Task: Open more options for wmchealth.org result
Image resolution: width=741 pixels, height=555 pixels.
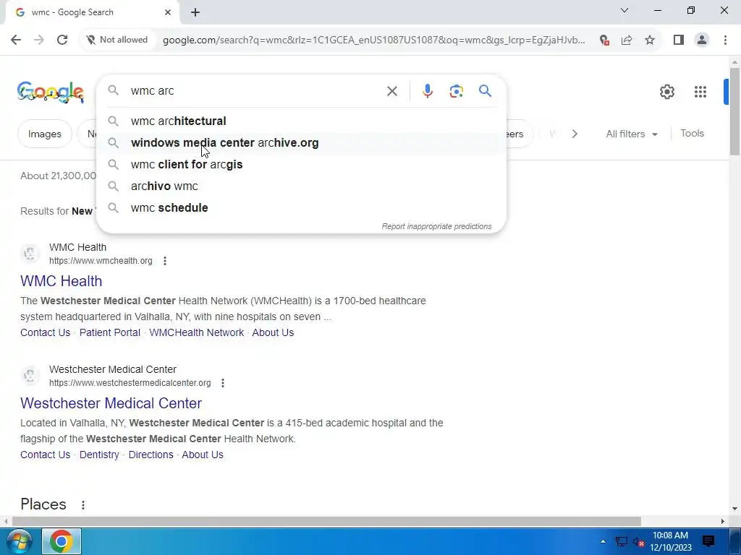Action: pyautogui.click(x=164, y=261)
